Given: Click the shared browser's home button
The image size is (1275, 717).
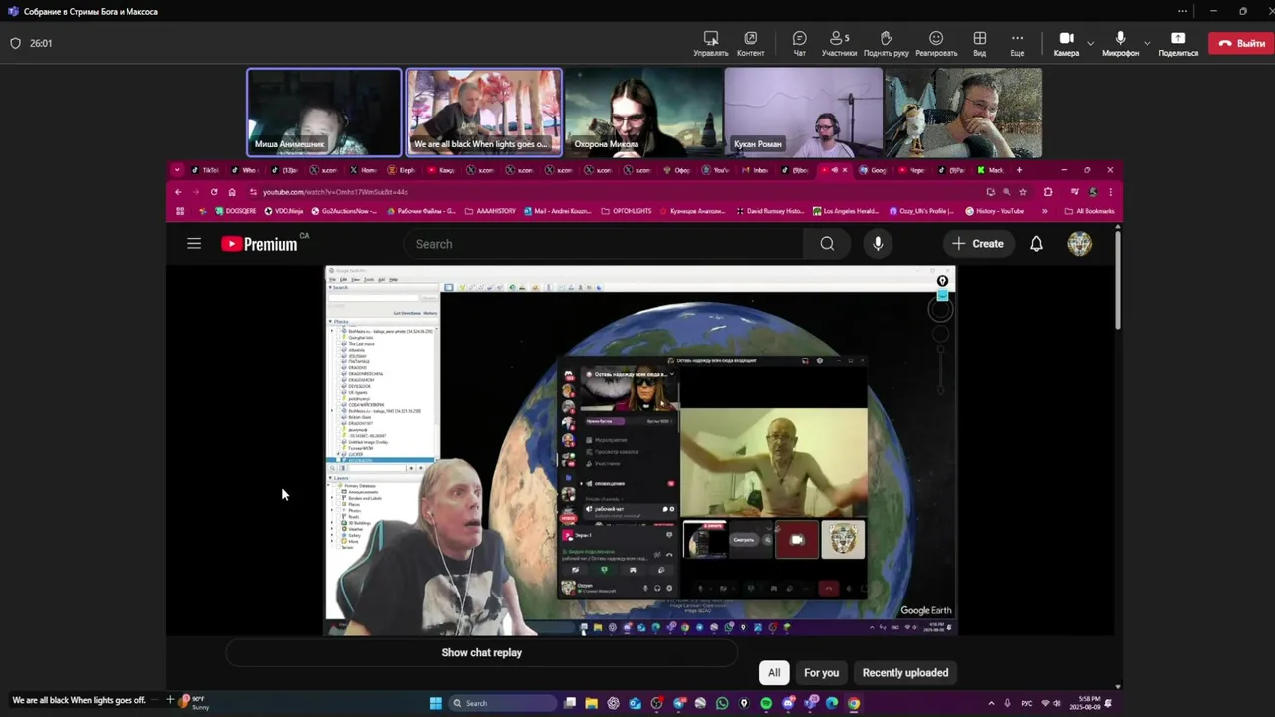Looking at the screenshot, I should coord(232,192).
